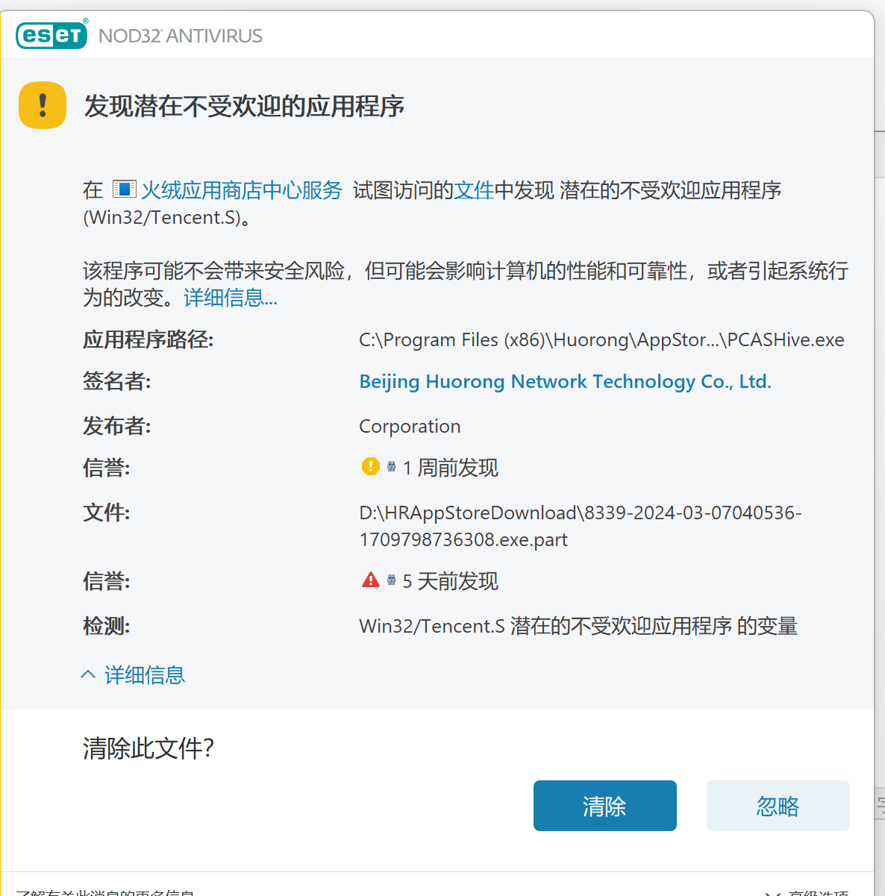Screen dimensions: 885x896
Task: Click the yellow reputation badge beside '1 周前发现'
Action: 371,466
